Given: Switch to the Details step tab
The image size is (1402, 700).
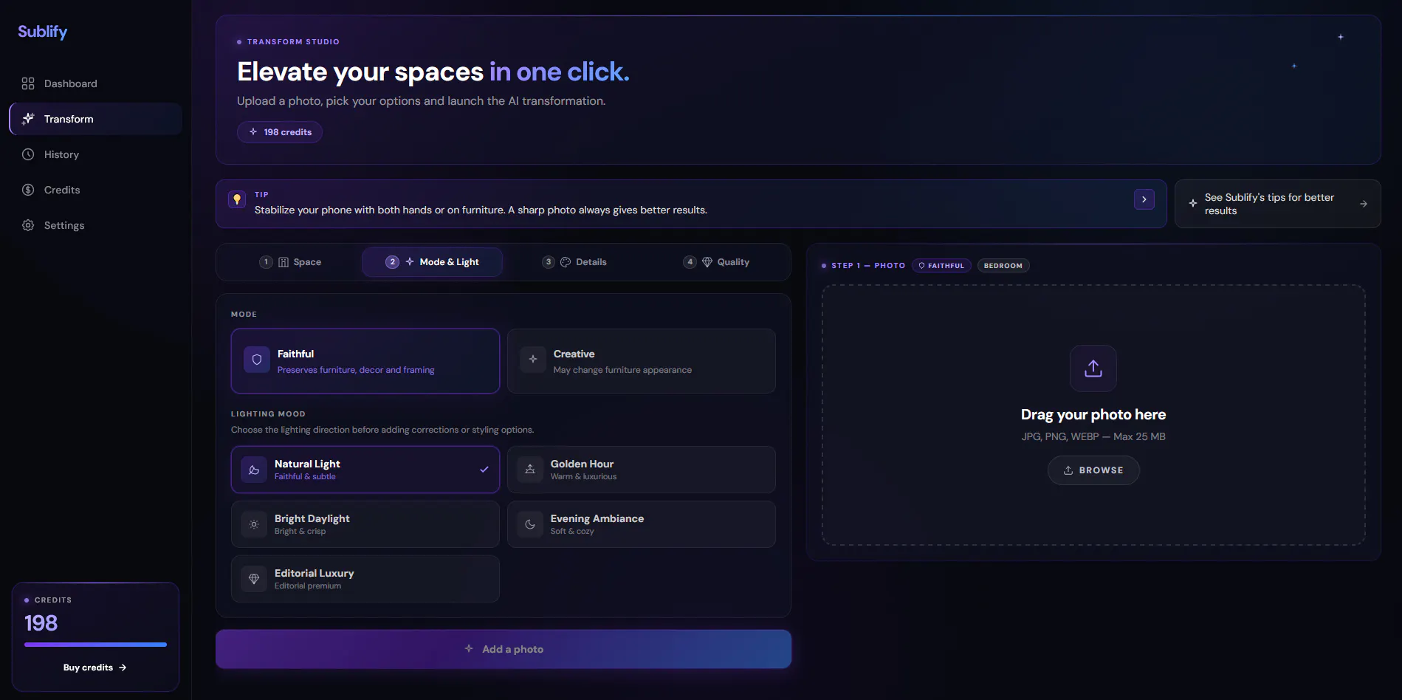Looking at the screenshot, I should pyautogui.click(x=574, y=262).
